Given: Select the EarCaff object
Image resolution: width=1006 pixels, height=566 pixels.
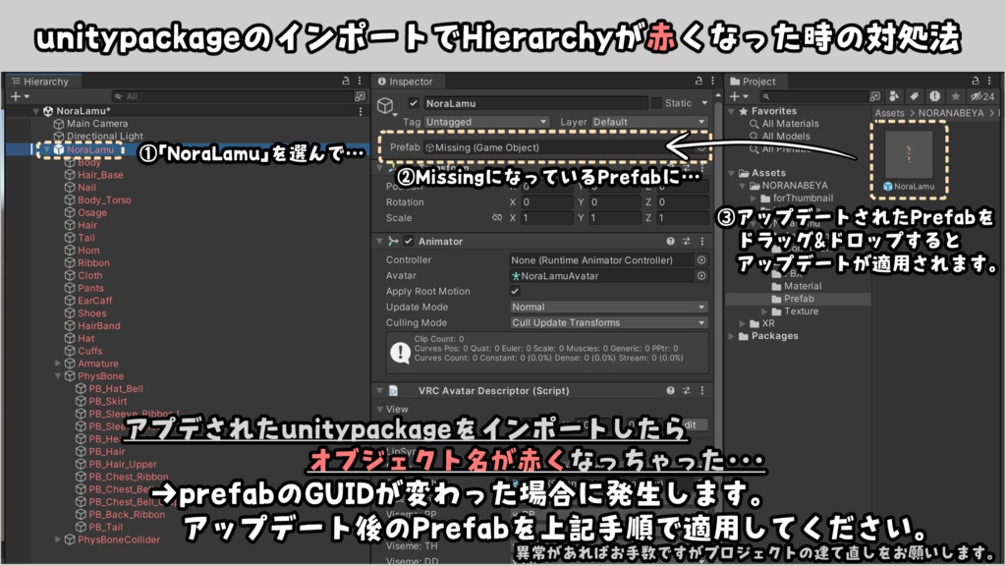Looking at the screenshot, I should pyautogui.click(x=95, y=301).
